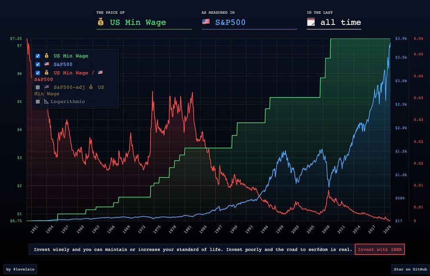Click the $2.0k right axis value
This screenshot has height=276, width=430.
click(401, 128)
